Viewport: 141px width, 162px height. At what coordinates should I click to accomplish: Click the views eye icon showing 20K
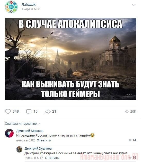tap(127, 112)
